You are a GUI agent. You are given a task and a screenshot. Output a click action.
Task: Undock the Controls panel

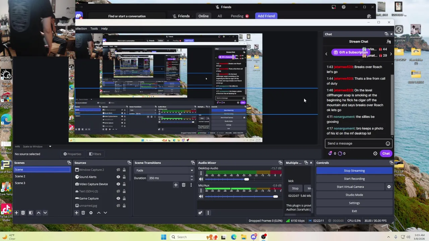(391, 163)
